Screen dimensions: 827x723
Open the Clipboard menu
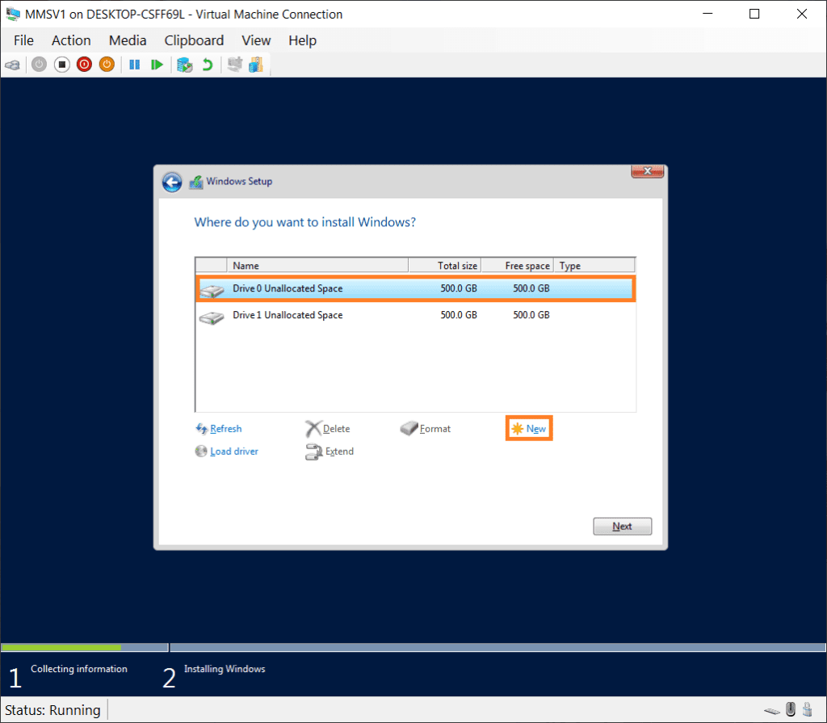[194, 40]
